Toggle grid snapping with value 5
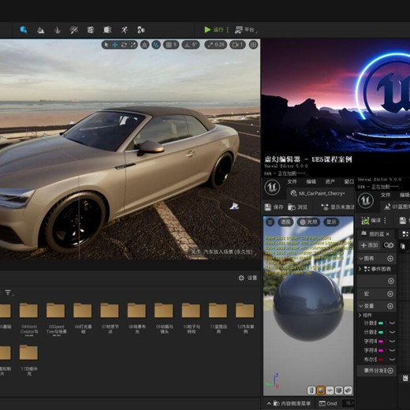Viewport: 410px width, 410px height. click(171, 45)
